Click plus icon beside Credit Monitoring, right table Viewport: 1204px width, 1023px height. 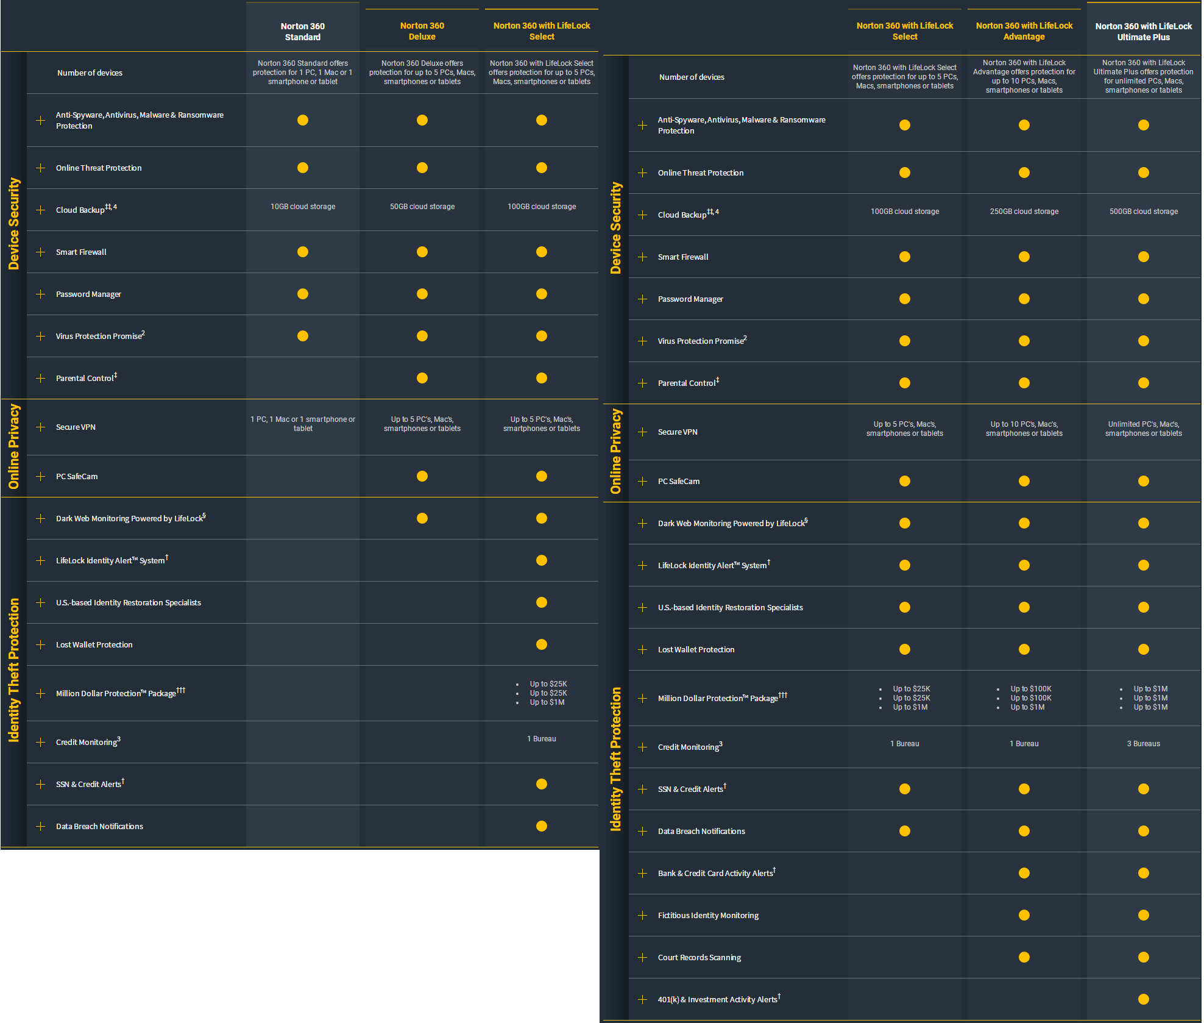pyautogui.click(x=643, y=747)
